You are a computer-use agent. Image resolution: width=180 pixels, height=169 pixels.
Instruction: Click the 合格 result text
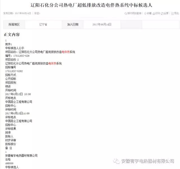click(x=8, y=159)
